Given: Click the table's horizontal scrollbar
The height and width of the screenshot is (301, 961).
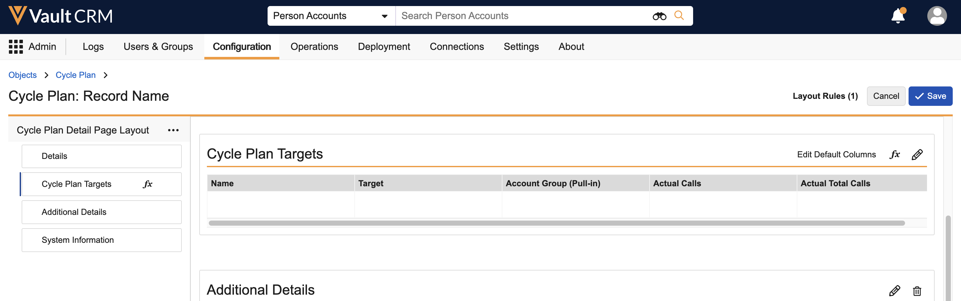Looking at the screenshot, I should [x=556, y=223].
